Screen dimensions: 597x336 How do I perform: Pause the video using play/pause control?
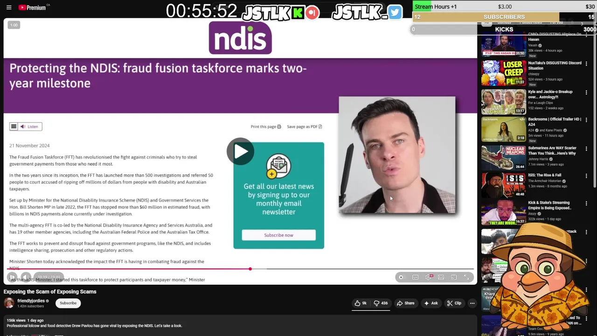[12, 277]
